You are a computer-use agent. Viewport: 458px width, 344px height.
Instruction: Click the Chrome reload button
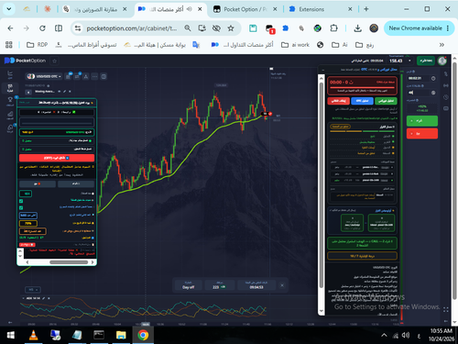click(x=42, y=28)
